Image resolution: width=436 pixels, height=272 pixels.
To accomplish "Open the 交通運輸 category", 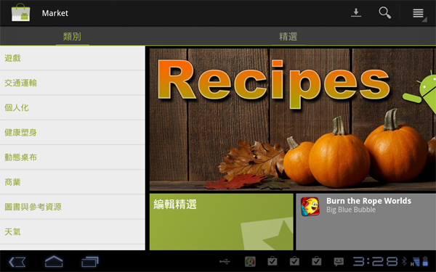I will [72, 83].
